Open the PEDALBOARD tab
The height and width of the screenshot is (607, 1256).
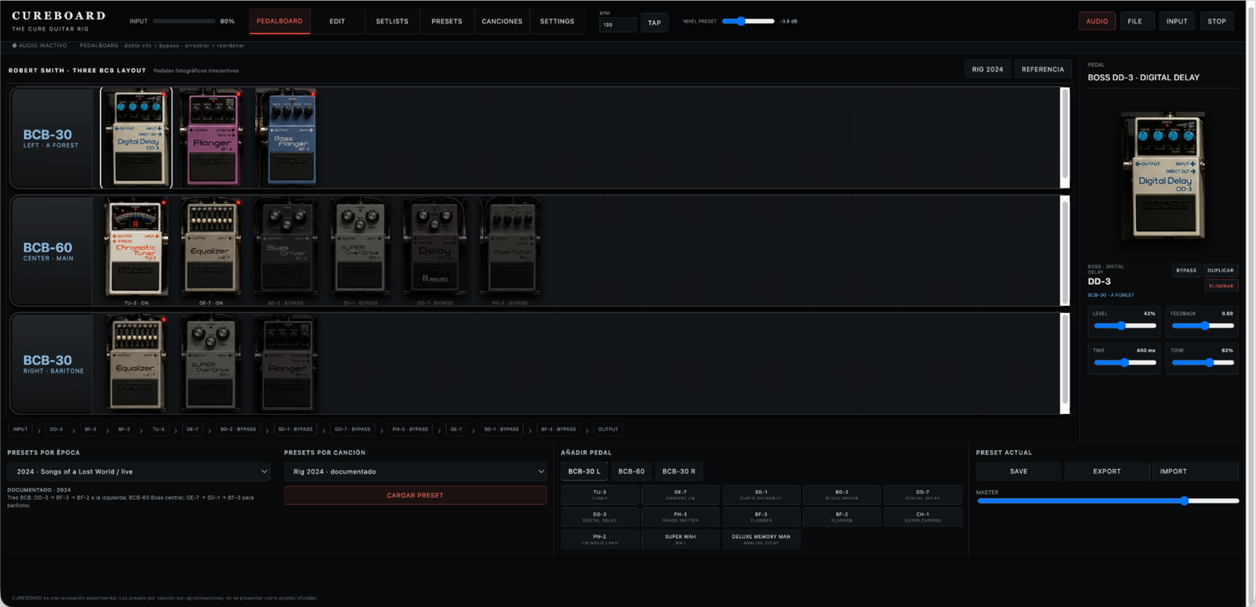coord(279,21)
